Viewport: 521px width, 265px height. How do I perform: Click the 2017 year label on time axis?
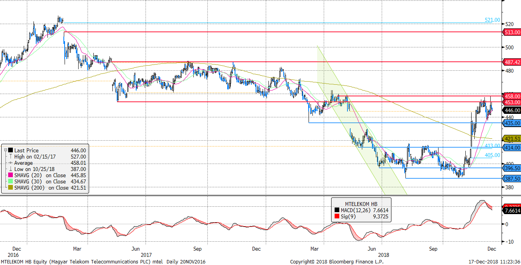click(146, 255)
